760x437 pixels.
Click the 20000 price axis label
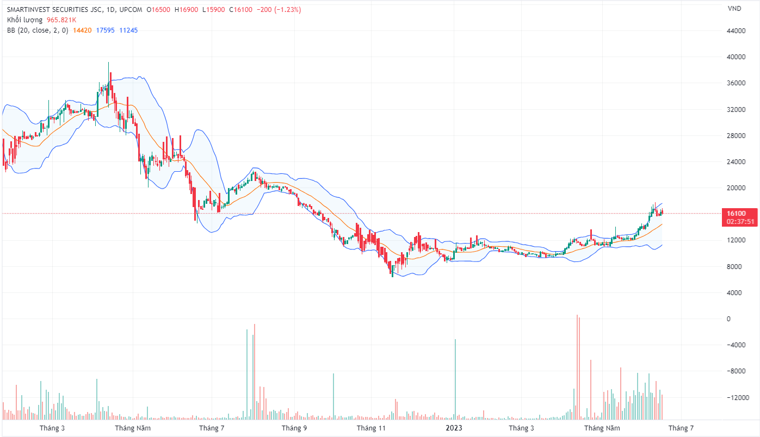736,188
